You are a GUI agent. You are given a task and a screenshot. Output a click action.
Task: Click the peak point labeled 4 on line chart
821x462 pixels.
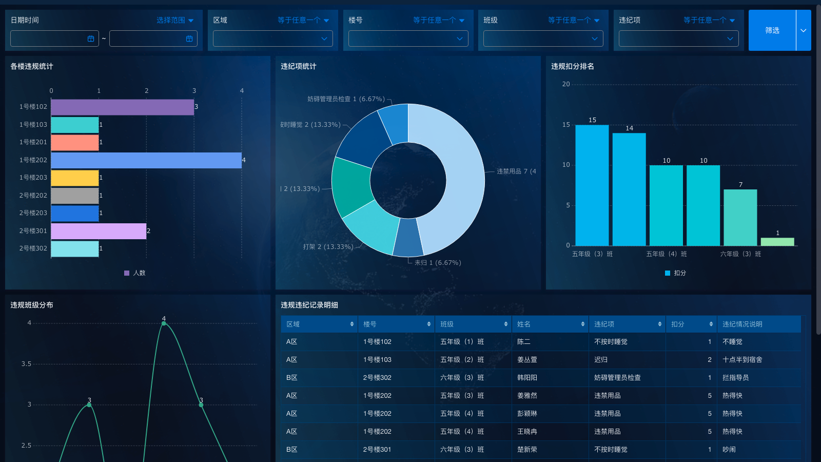(x=164, y=323)
